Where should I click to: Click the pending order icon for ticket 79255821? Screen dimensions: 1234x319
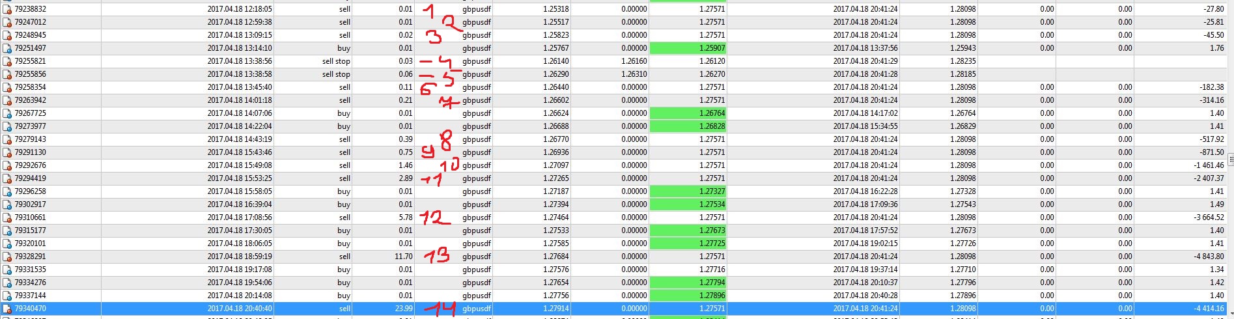[x=7, y=61]
